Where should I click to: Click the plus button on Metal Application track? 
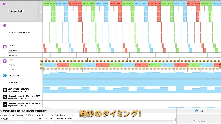pyautogui.click(x=40, y=11)
